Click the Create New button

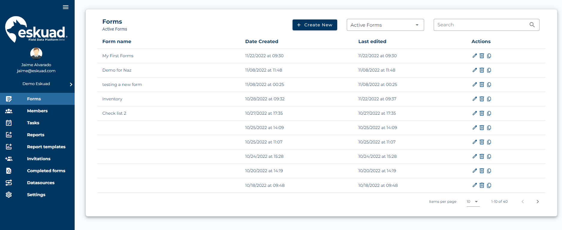pos(315,25)
